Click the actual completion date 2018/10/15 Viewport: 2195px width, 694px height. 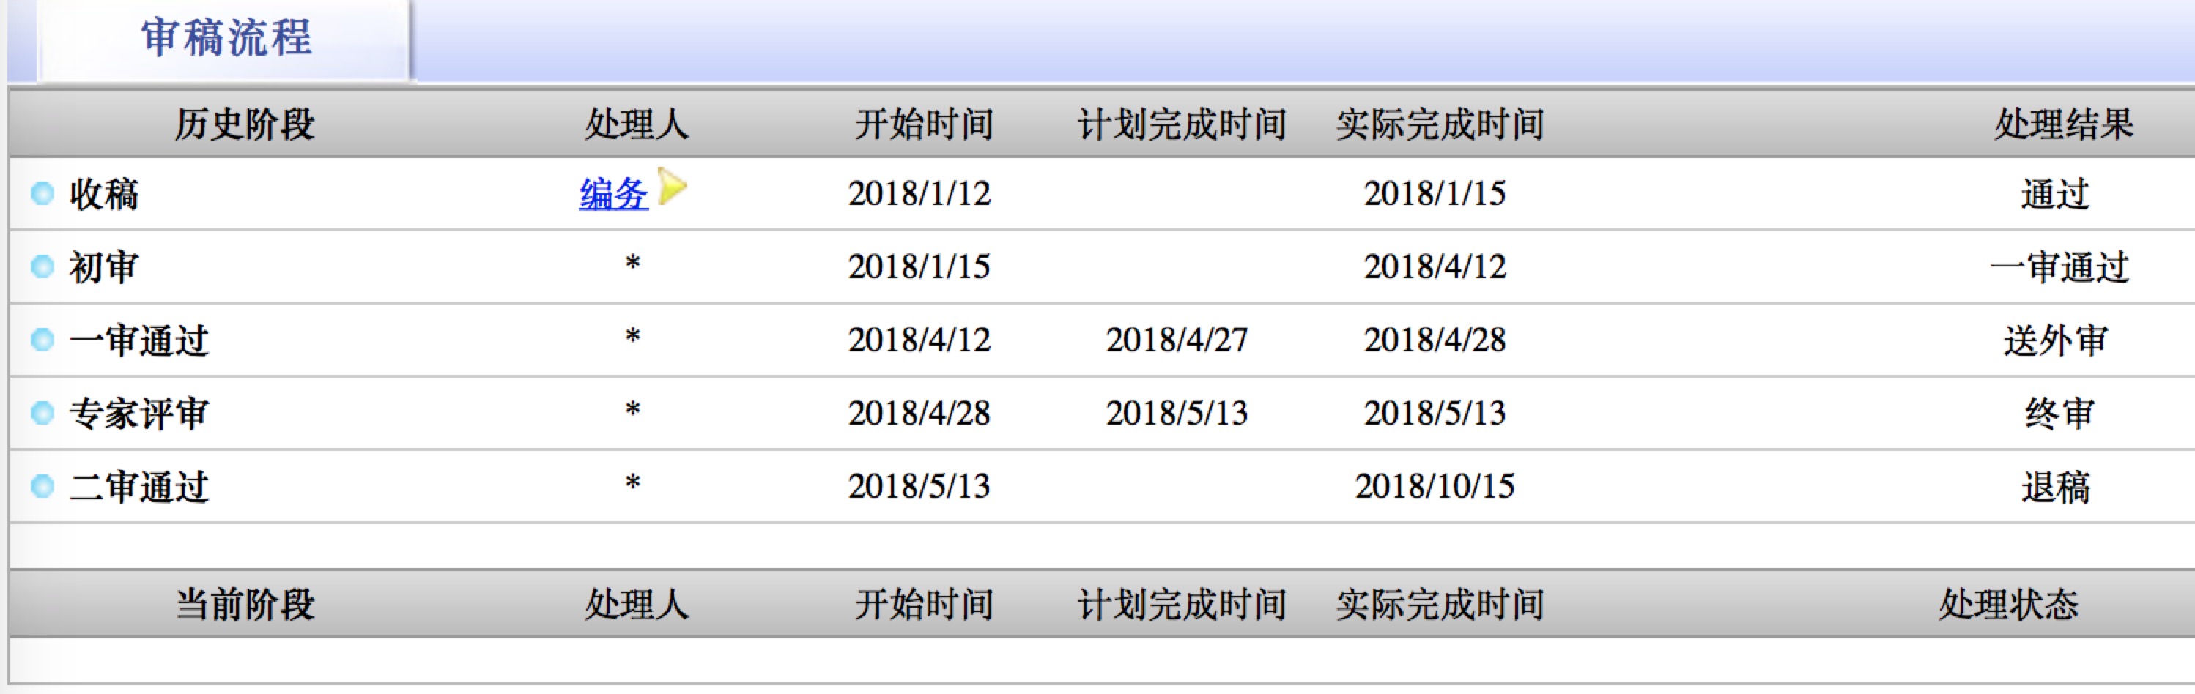click(x=1435, y=487)
